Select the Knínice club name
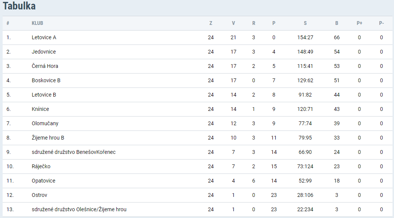 [40, 109]
